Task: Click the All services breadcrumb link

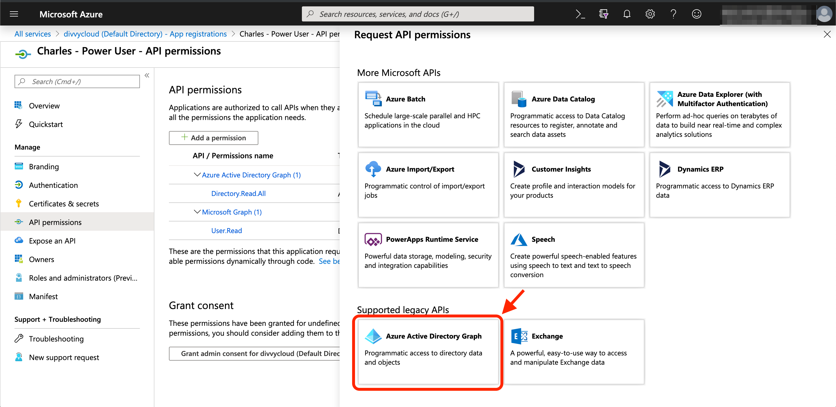Action: [x=33, y=34]
